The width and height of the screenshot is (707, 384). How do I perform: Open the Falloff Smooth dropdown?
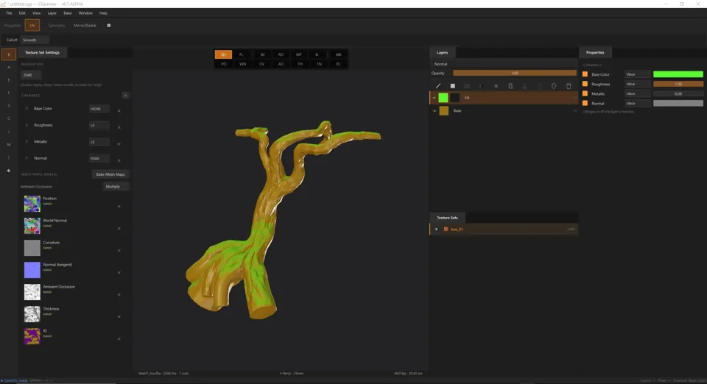[x=35, y=40]
